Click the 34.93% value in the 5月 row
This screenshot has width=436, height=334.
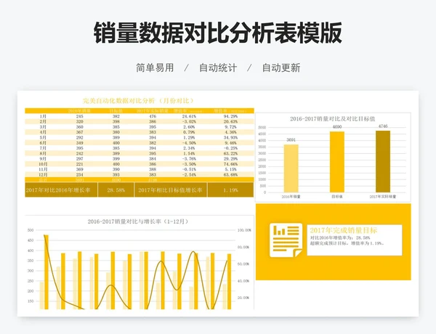point(230,137)
